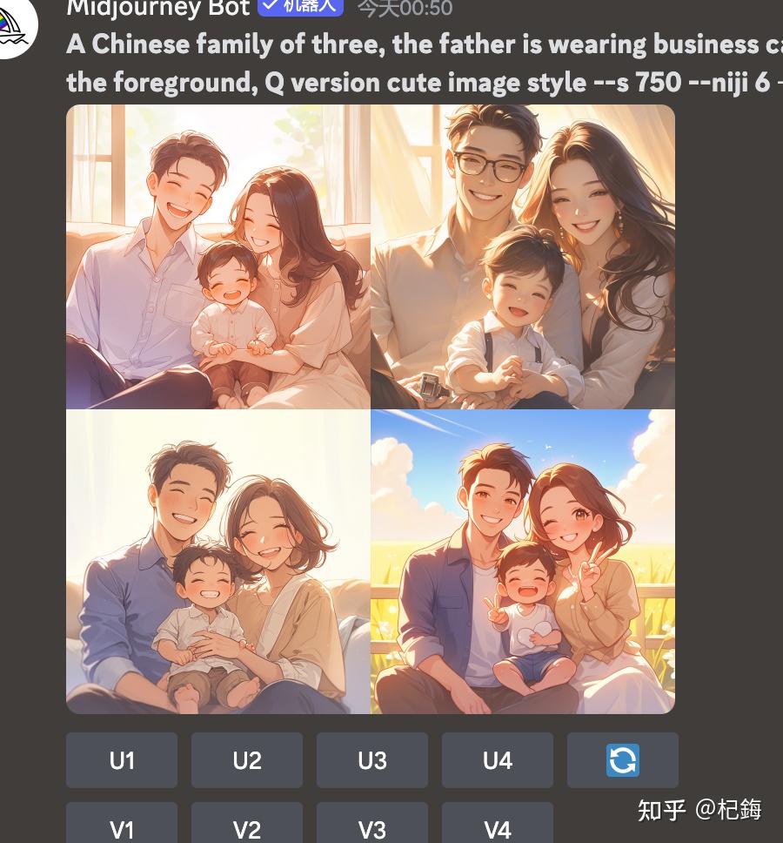Click the verified bot tag badge
The image size is (783, 843).
pos(300,6)
